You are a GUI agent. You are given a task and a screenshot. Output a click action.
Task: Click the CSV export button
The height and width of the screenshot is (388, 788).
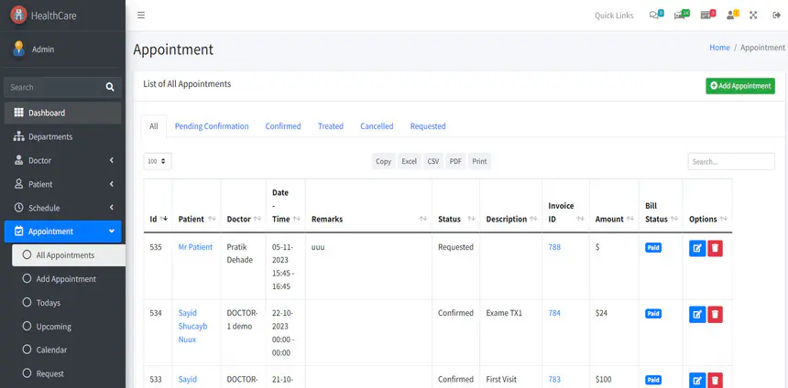tap(433, 161)
